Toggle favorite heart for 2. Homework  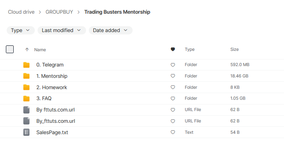(x=173, y=87)
